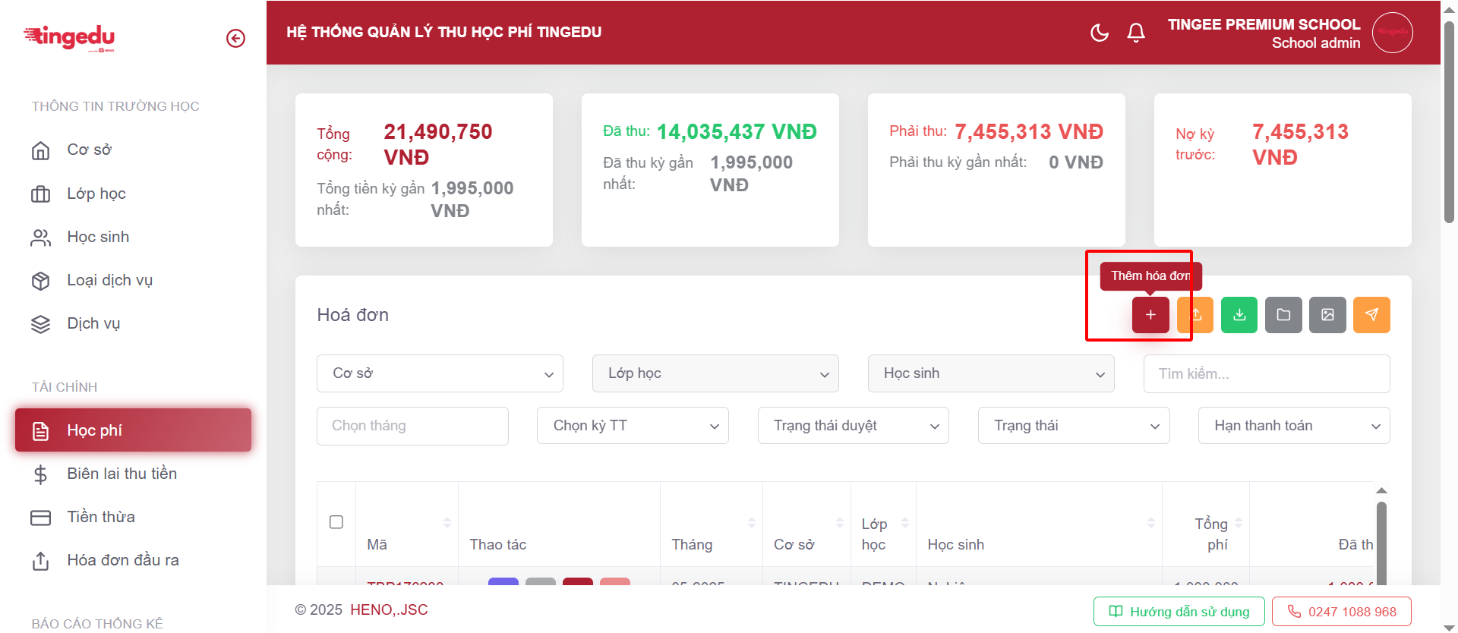
Task: Click the Hướng dẫn sử dụng button
Action: point(1179,612)
